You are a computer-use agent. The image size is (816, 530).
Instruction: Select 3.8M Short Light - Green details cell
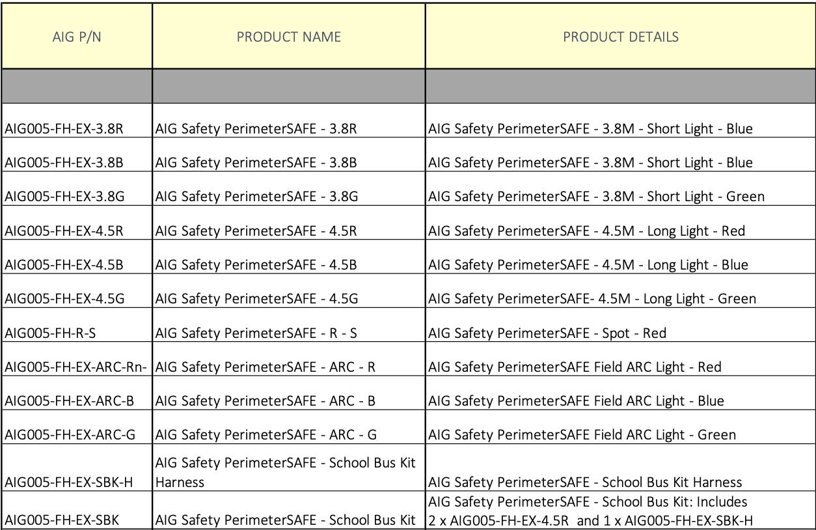595,196
